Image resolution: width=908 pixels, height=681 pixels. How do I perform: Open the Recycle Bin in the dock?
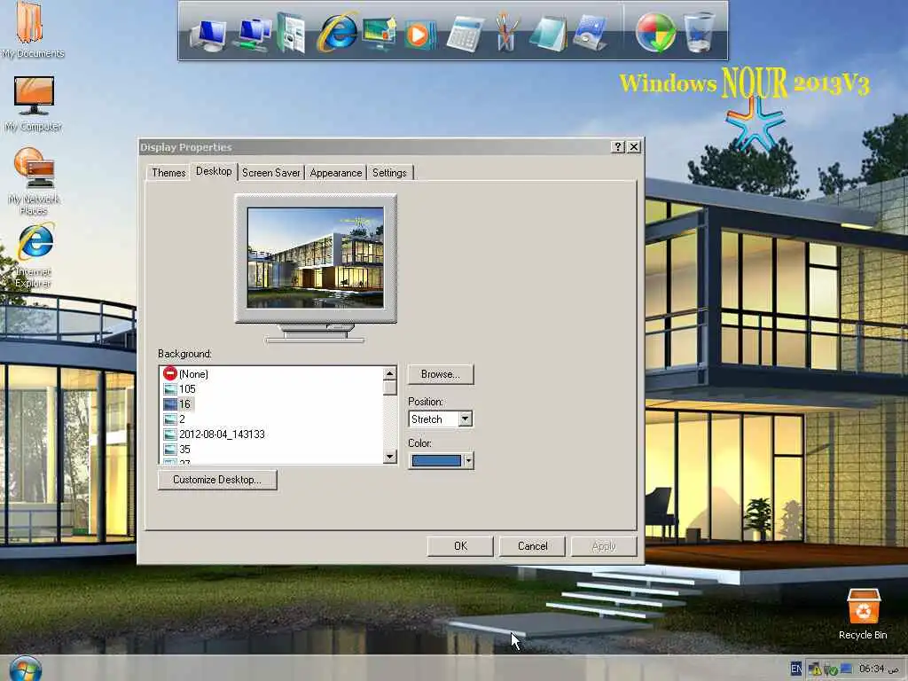click(x=699, y=33)
